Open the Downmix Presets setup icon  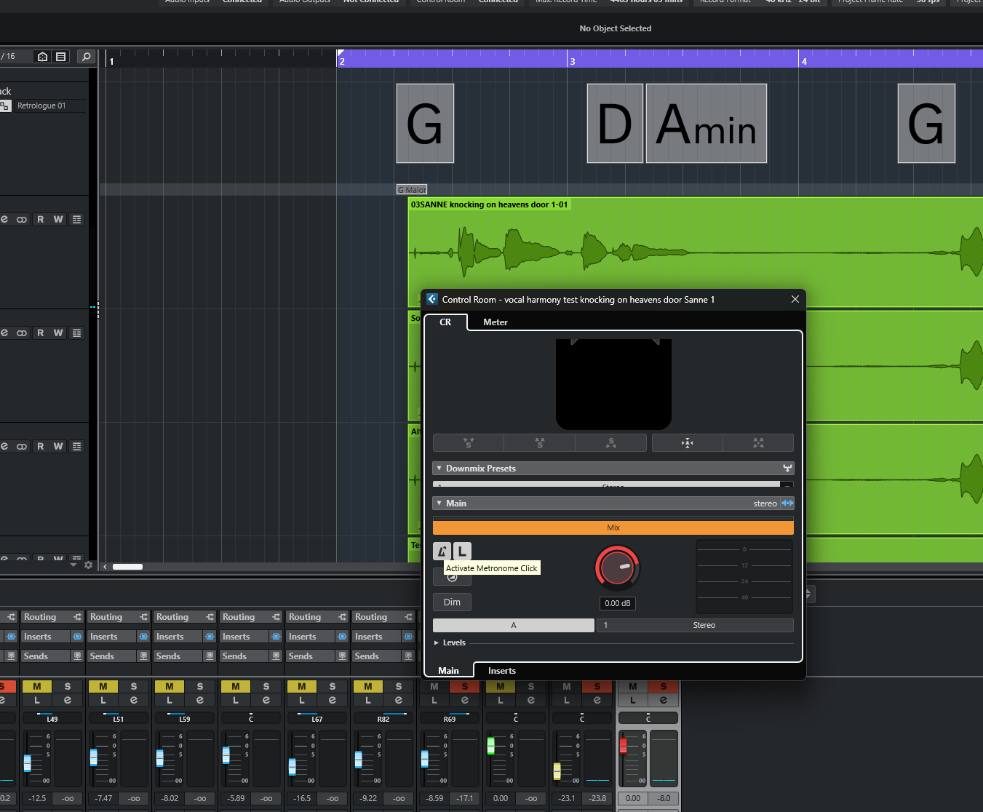(x=787, y=469)
